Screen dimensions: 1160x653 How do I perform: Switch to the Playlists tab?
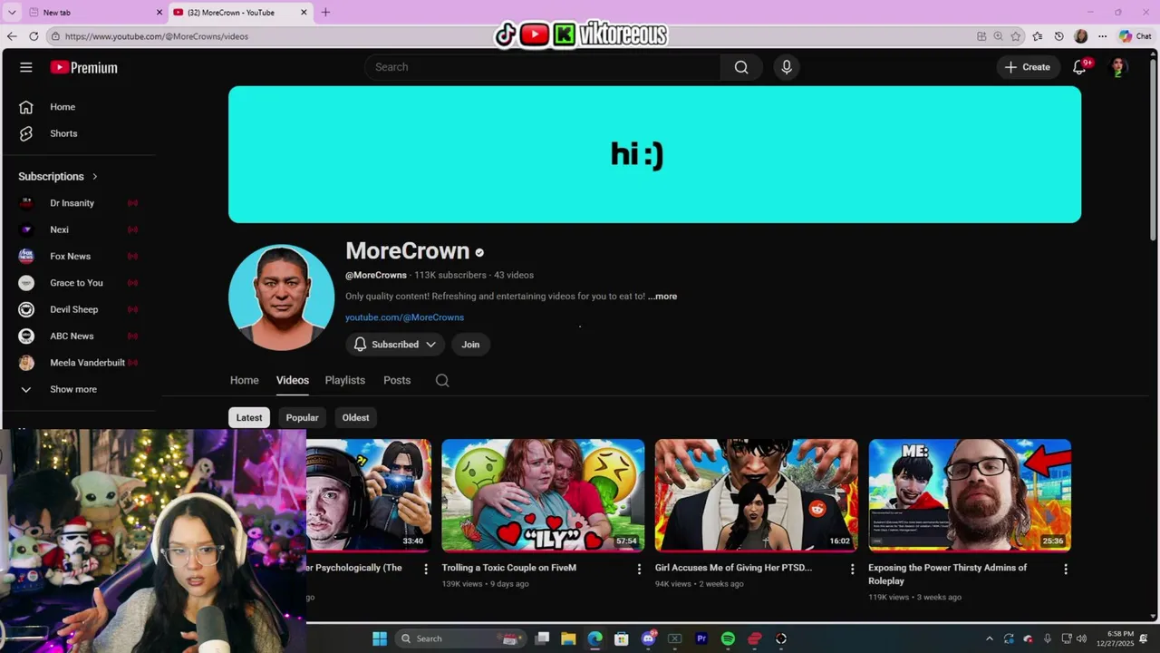point(345,380)
